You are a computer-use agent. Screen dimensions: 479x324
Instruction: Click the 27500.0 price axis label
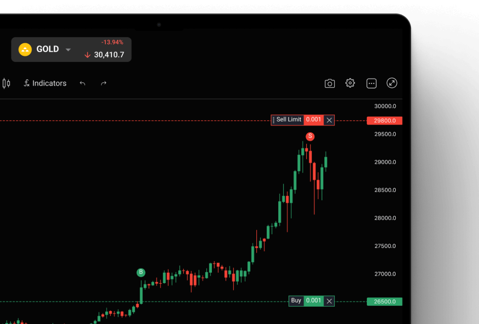point(385,246)
